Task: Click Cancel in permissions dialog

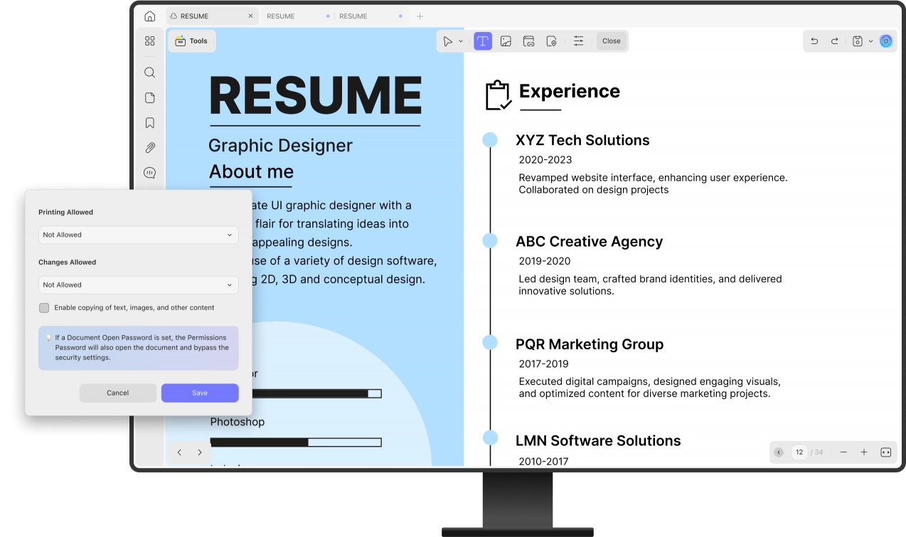Action: click(x=118, y=393)
